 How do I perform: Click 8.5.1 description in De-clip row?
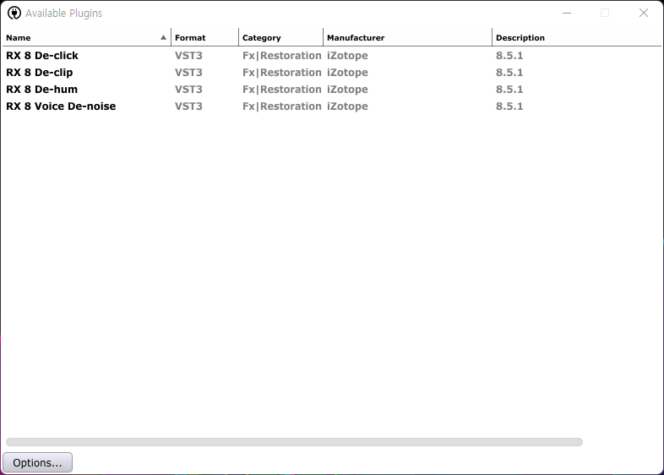(509, 73)
